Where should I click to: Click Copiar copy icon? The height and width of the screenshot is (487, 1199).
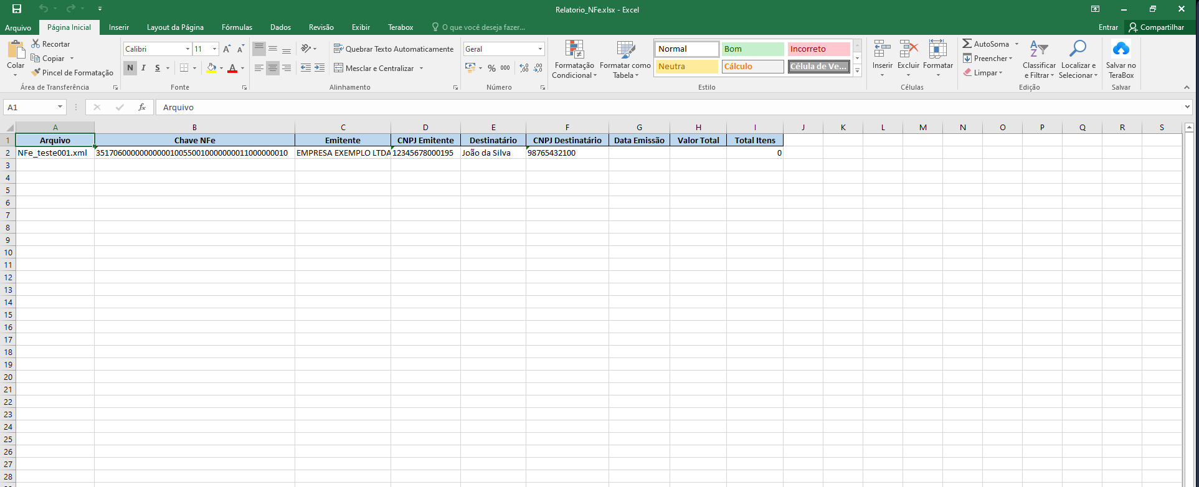[36, 58]
